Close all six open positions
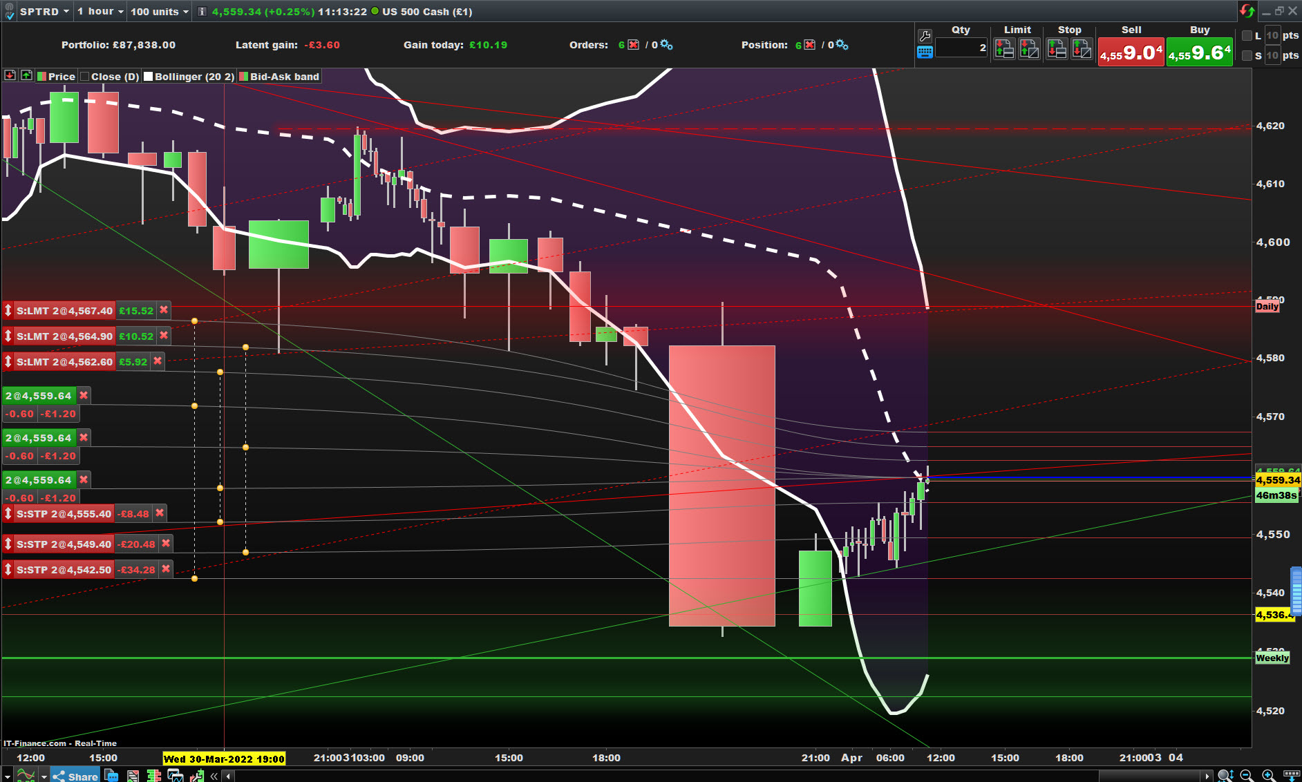The width and height of the screenshot is (1302, 782). pos(810,45)
